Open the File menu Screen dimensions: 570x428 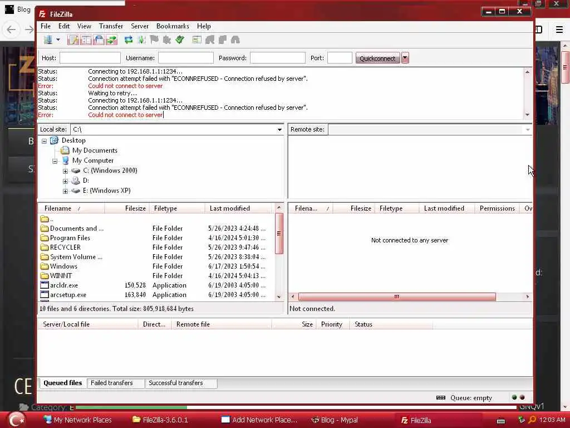click(x=46, y=26)
